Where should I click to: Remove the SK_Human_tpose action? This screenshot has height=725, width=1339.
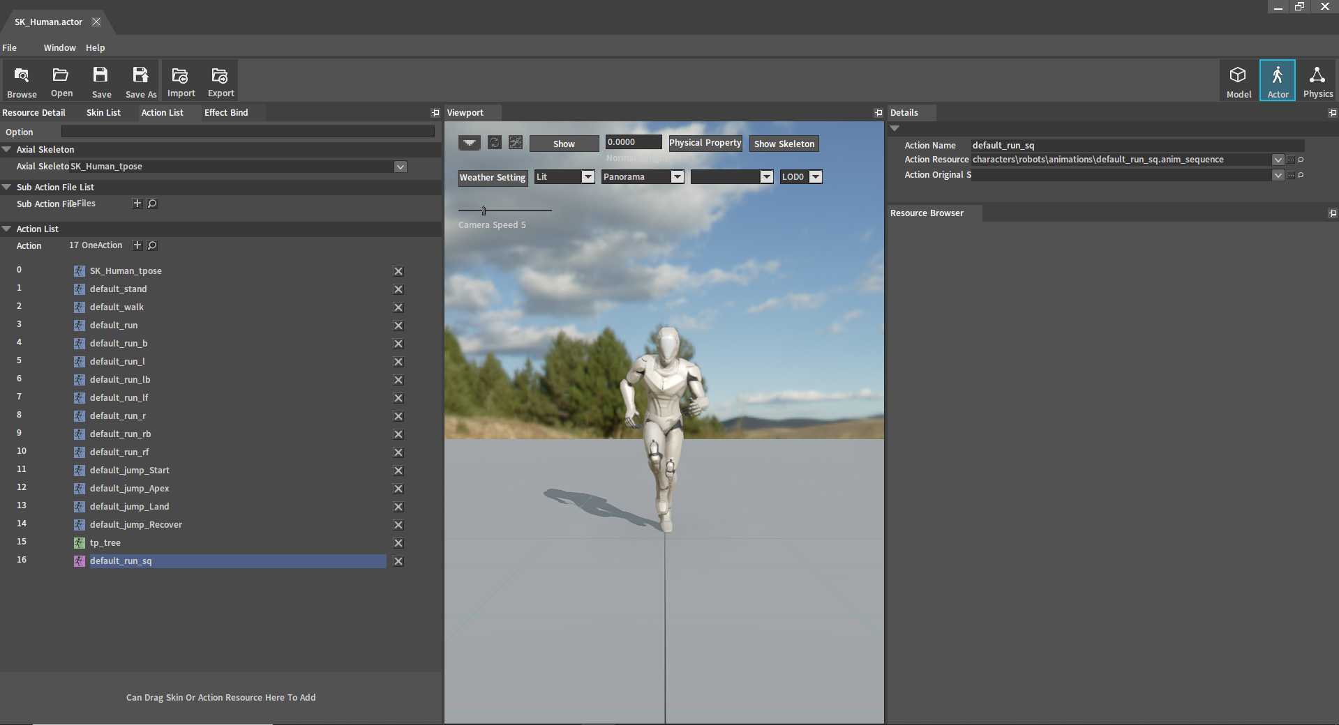pos(398,271)
